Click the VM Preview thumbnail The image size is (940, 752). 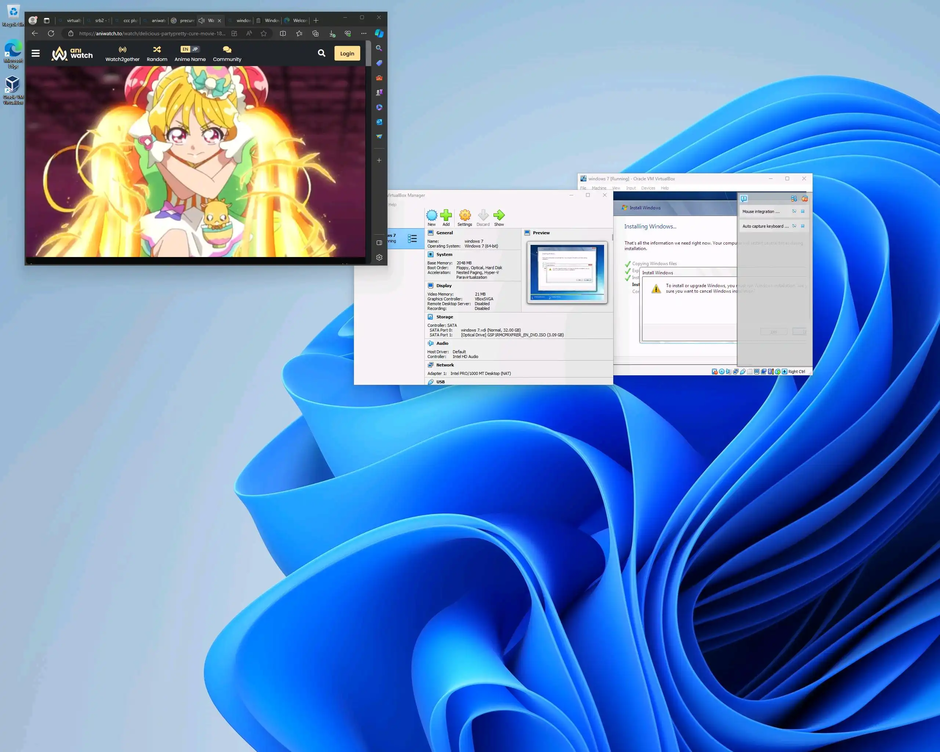[567, 272]
